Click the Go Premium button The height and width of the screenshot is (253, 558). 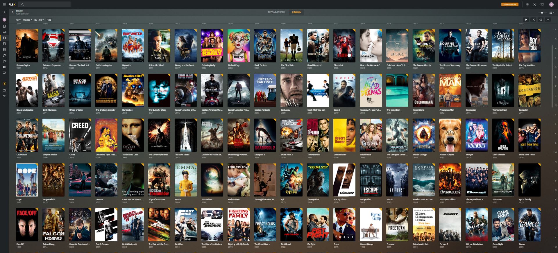[510, 4]
